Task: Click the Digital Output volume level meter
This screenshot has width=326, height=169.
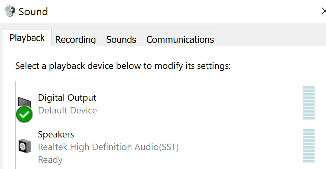Action: coord(308,103)
